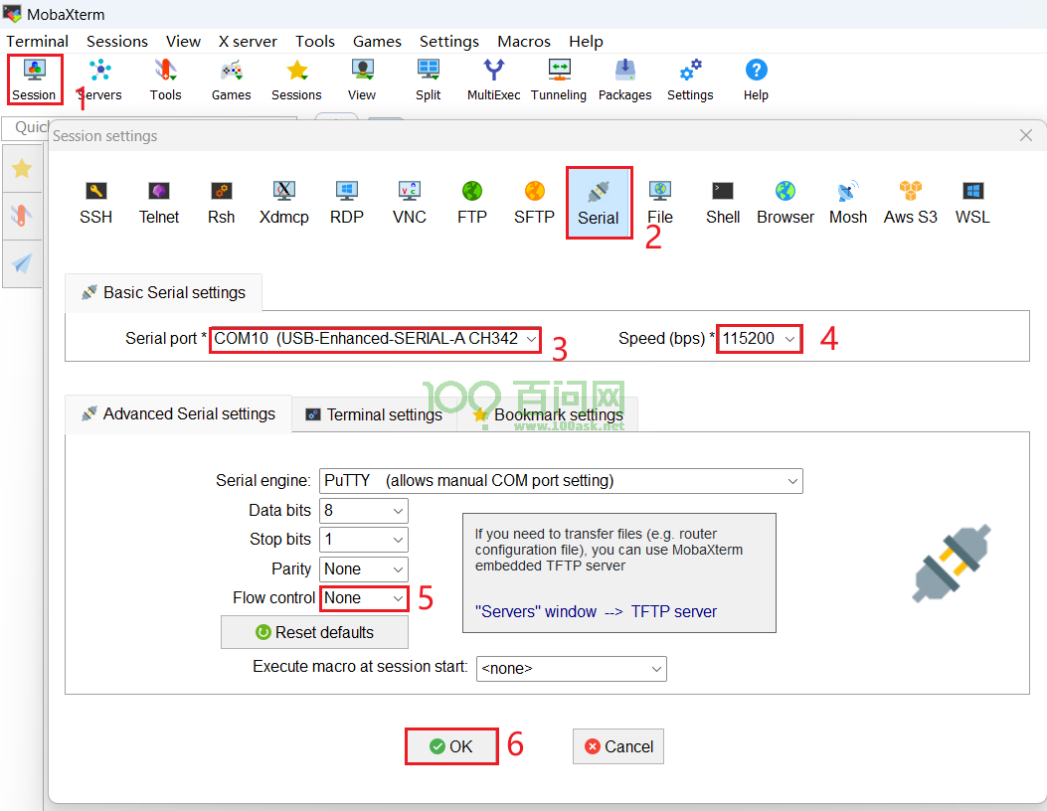Choose the Mosh session type
The image size is (1047, 811).
click(x=848, y=203)
